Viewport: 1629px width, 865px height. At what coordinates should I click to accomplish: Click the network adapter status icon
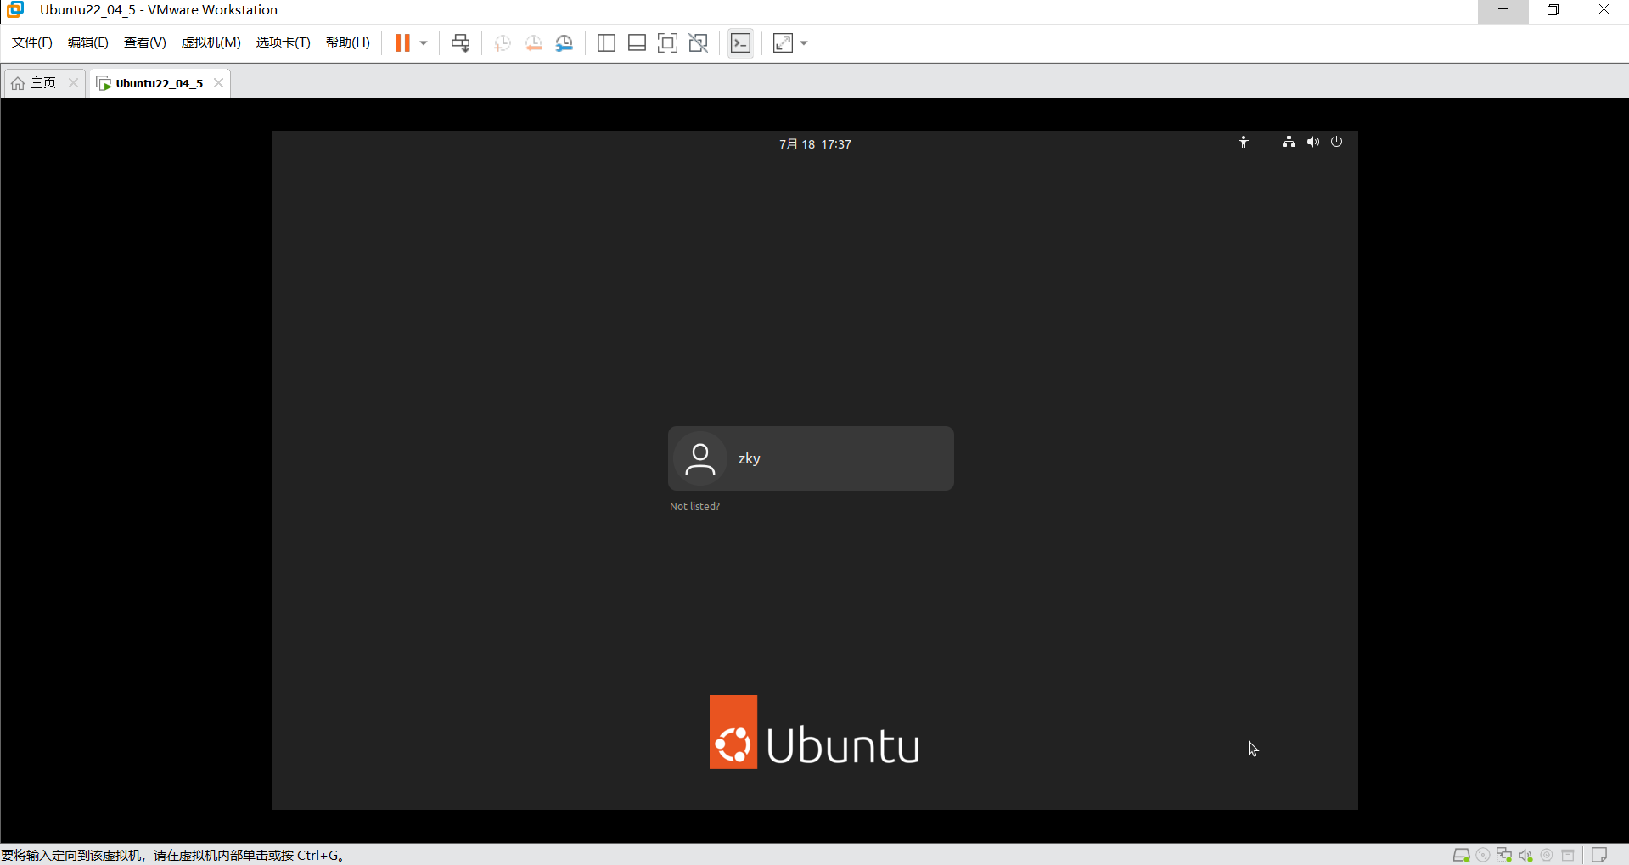(x=1504, y=855)
